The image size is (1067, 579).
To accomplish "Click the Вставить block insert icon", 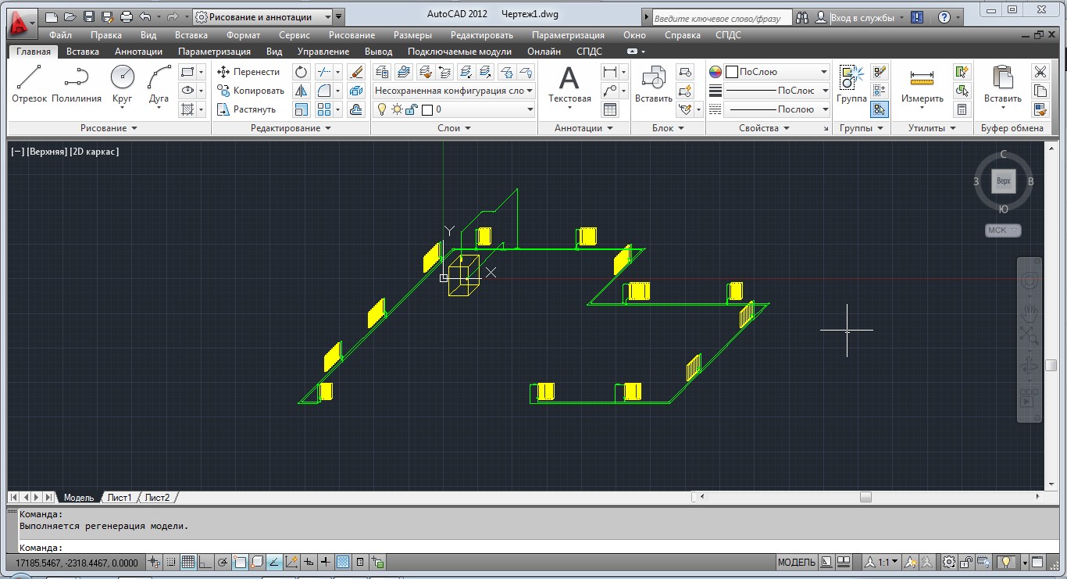I will 654,84.
